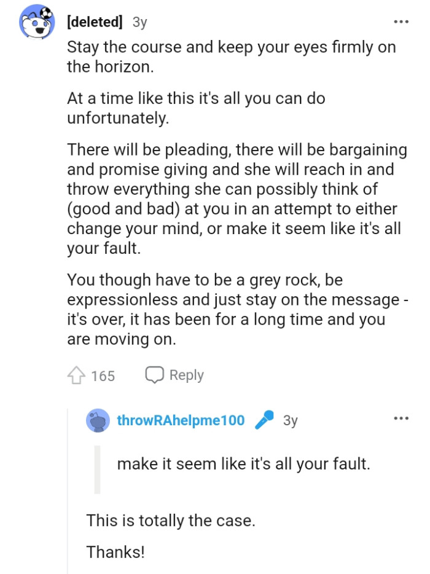Click the Thanks! text in the reply
The height and width of the screenshot is (574, 430).
coord(116,553)
